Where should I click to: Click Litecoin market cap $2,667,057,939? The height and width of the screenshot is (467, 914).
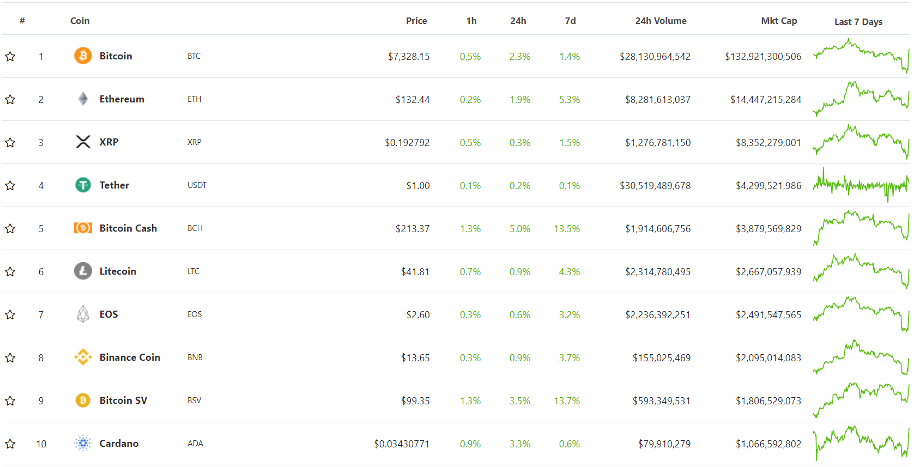768,272
